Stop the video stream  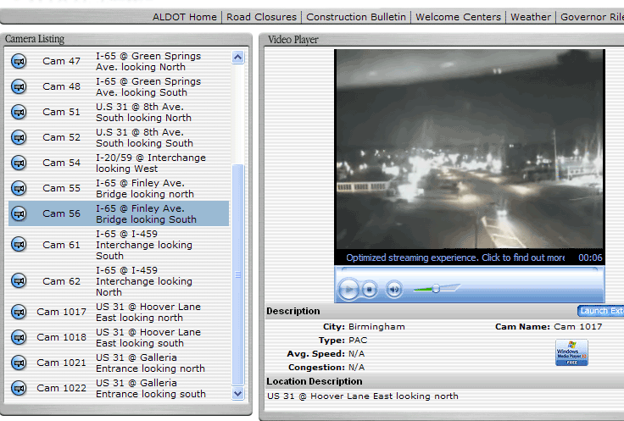370,290
